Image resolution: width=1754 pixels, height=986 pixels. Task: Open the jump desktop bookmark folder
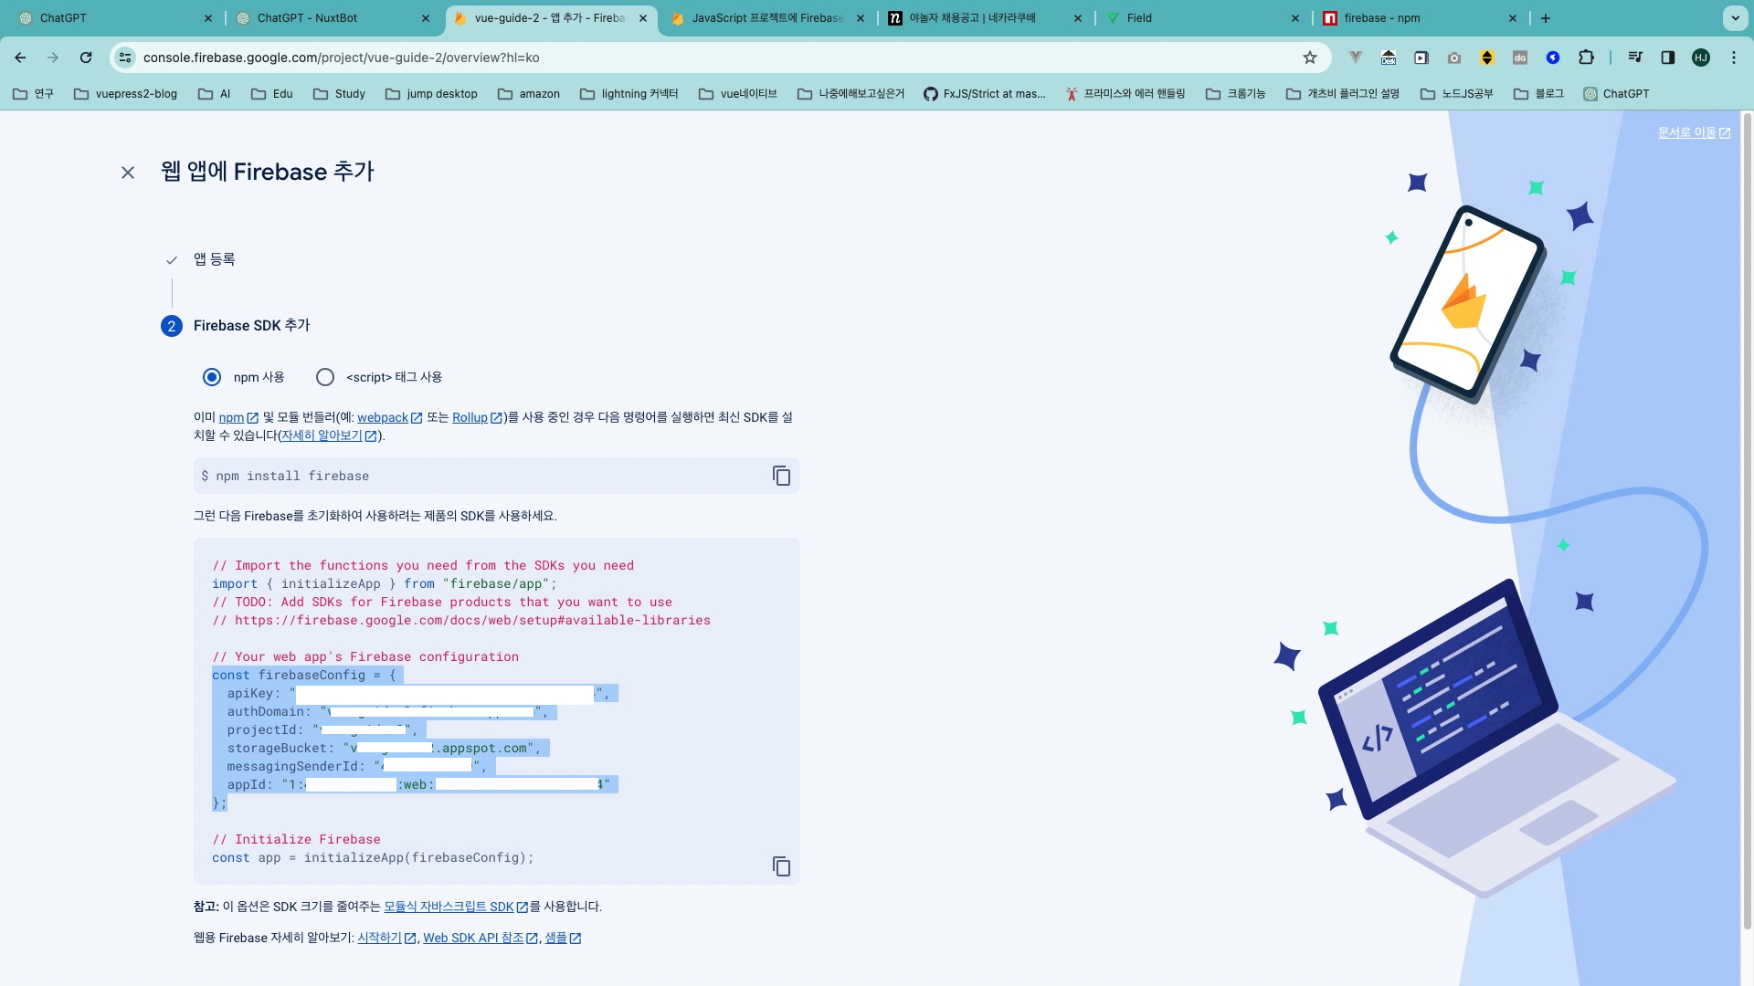coord(431,94)
